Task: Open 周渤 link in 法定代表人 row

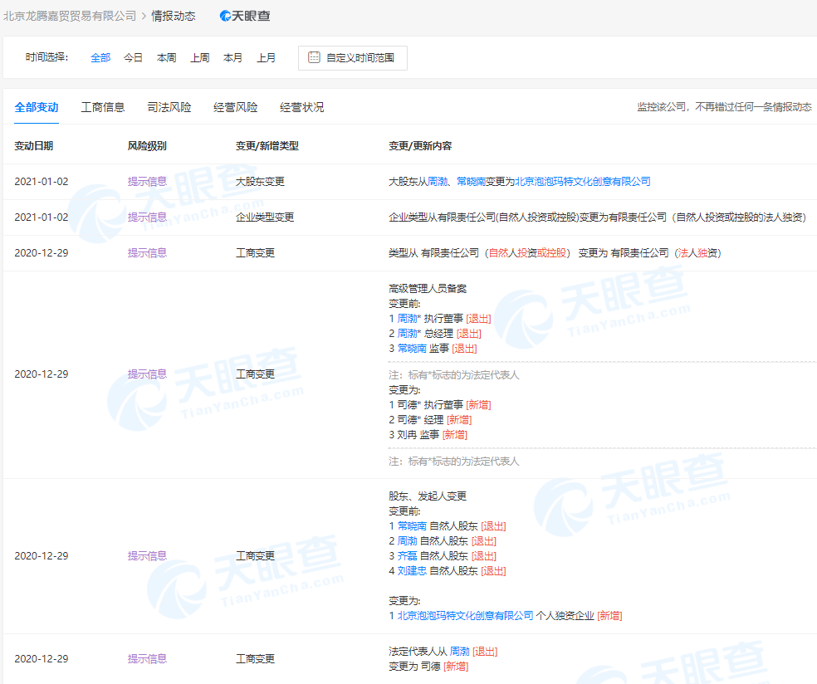Action: click(x=460, y=651)
